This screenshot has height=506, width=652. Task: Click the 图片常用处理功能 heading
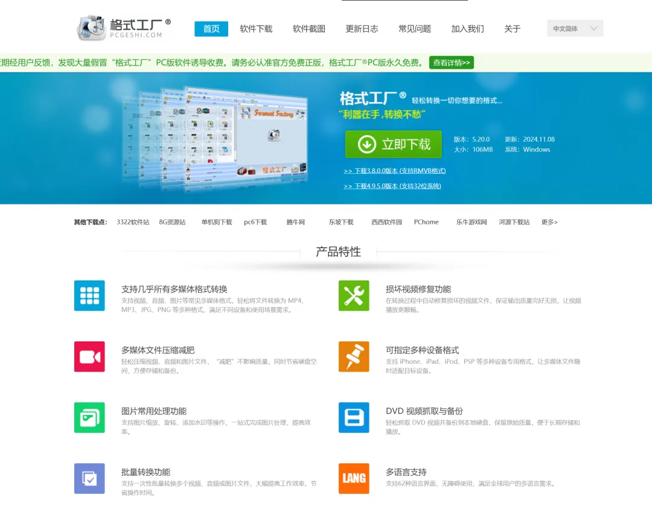154,411
